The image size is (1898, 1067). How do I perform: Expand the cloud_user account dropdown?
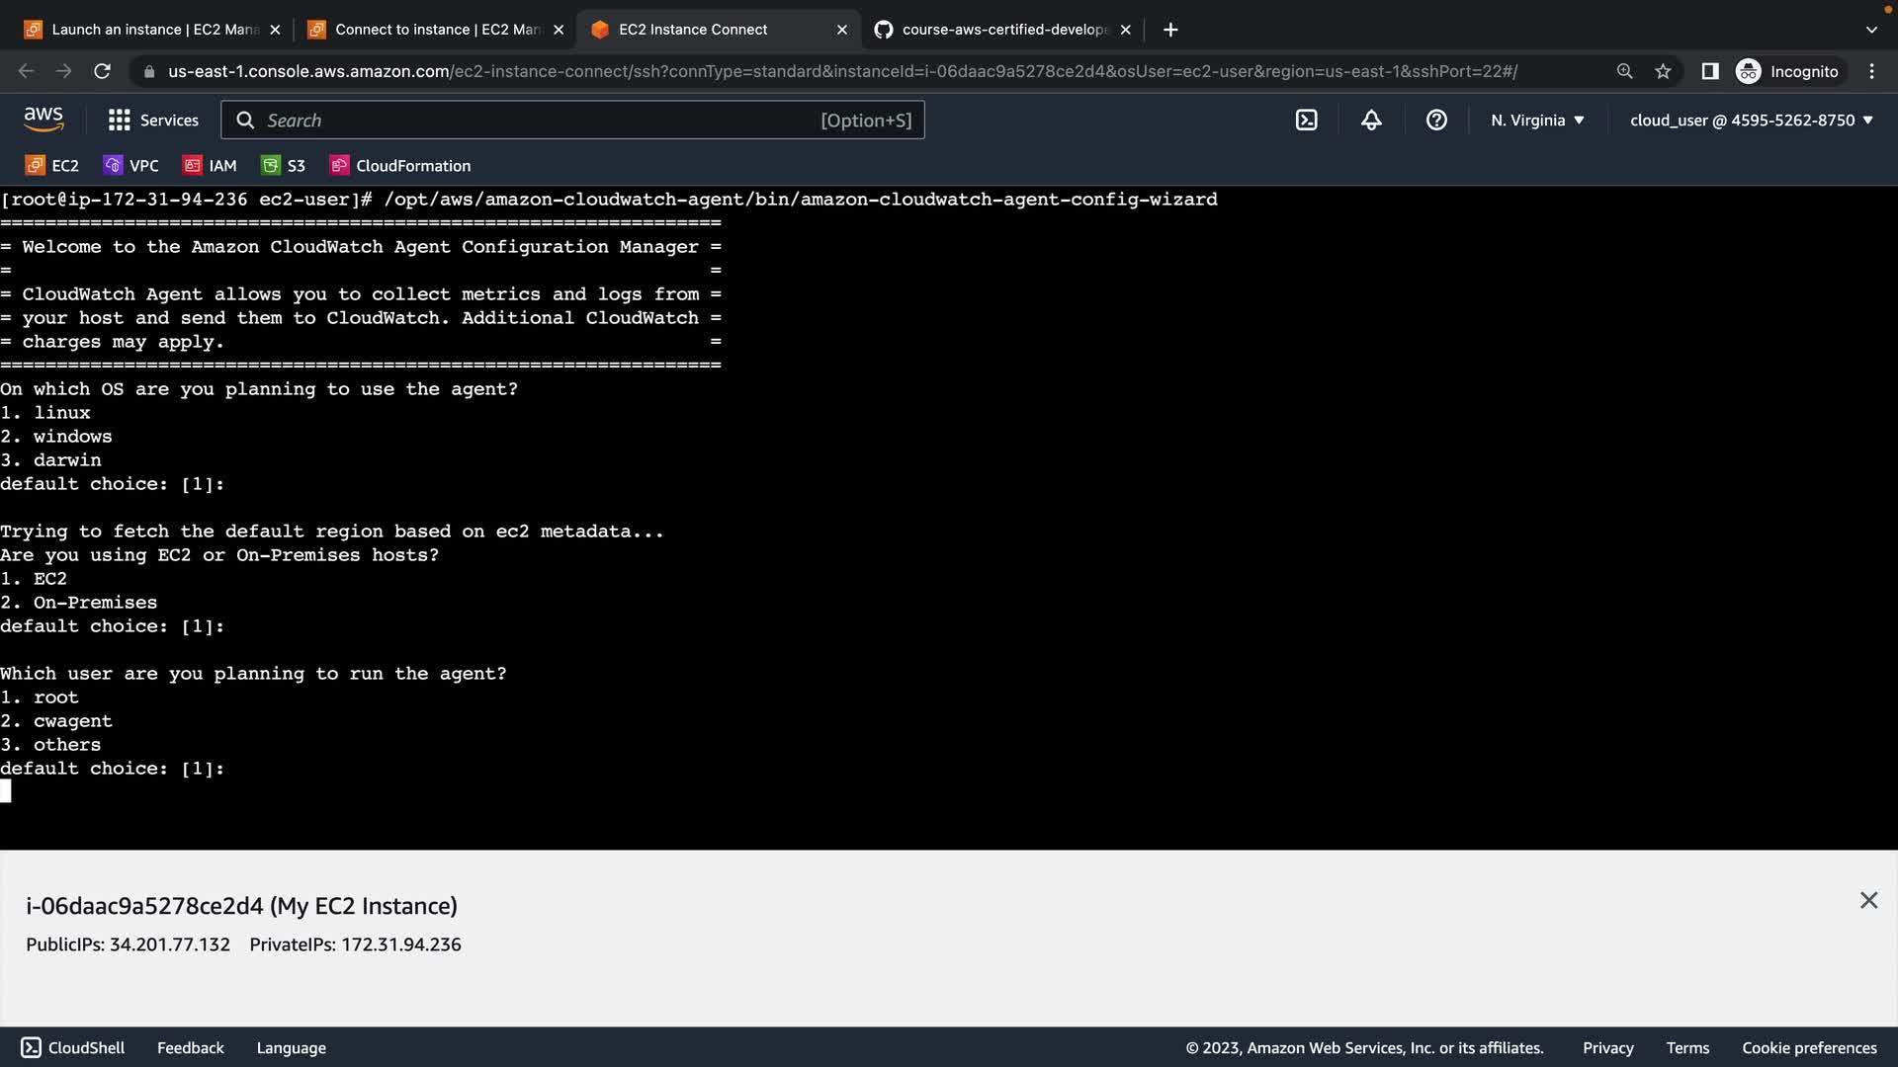[x=1751, y=120]
